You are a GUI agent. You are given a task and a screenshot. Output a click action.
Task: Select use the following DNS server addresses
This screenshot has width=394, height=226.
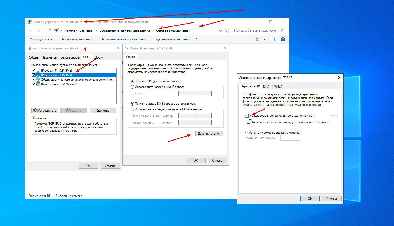(132, 109)
